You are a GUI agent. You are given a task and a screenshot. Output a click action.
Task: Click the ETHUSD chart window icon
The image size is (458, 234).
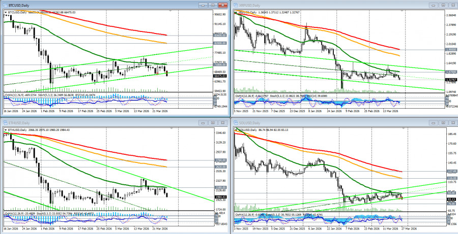(x=4, y=122)
